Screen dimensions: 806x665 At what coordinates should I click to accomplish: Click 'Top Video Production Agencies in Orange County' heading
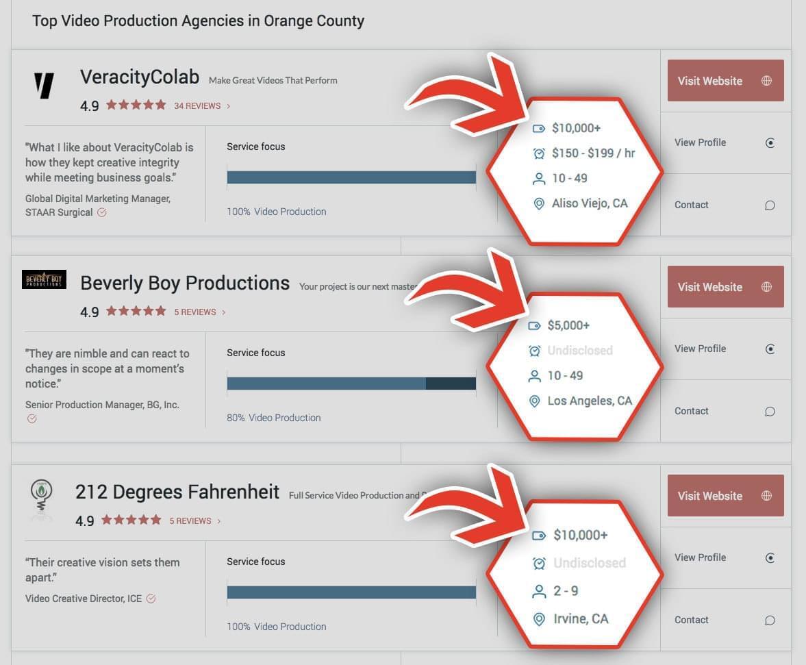(198, 21)
